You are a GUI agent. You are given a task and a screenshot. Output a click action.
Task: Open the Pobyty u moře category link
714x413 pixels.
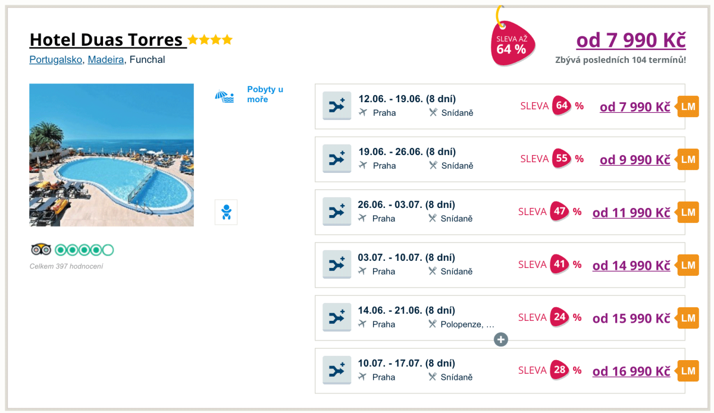tap(265, 94)
